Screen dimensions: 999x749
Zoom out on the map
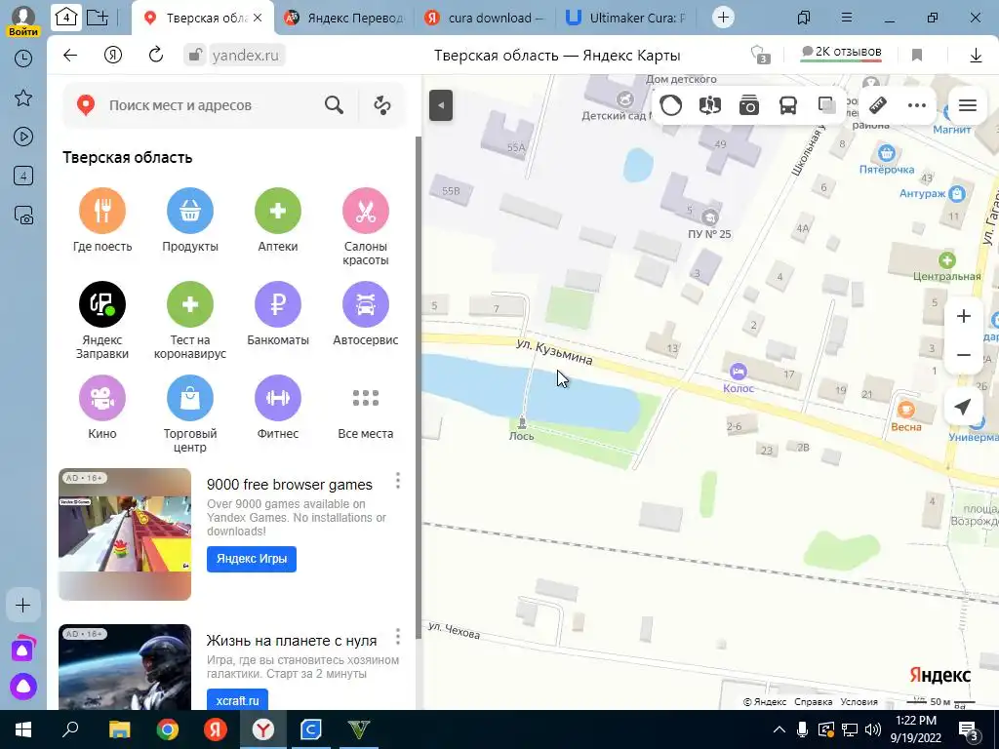(x=963, y=355)
